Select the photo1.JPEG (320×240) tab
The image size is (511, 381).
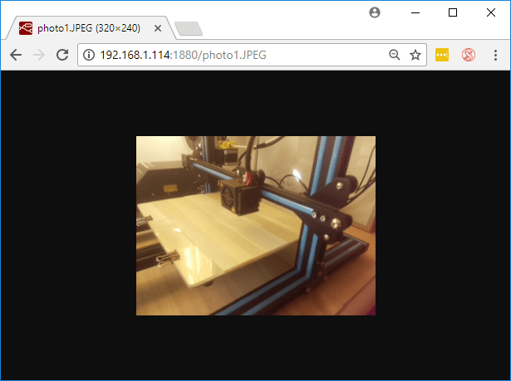87,28
